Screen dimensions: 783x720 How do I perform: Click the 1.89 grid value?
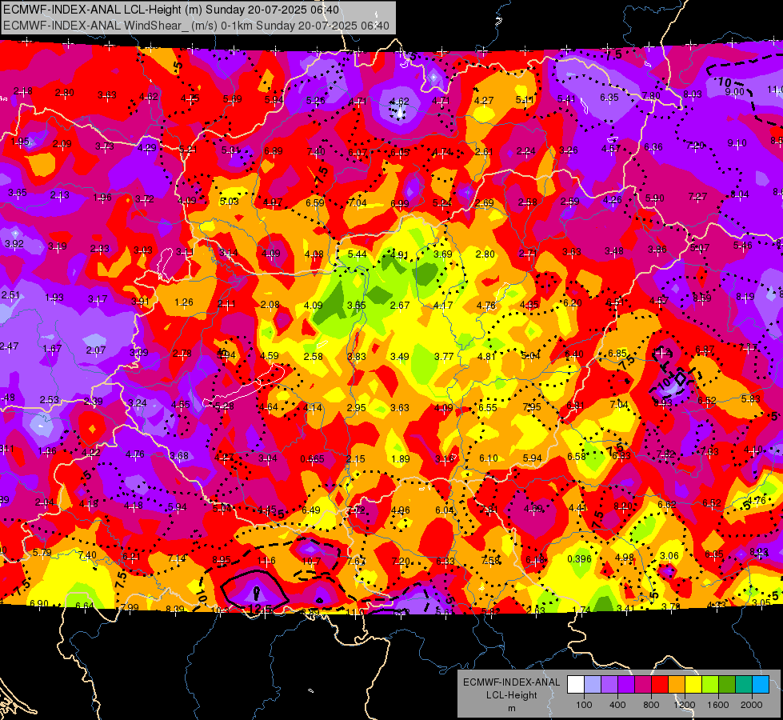(401, 459)
